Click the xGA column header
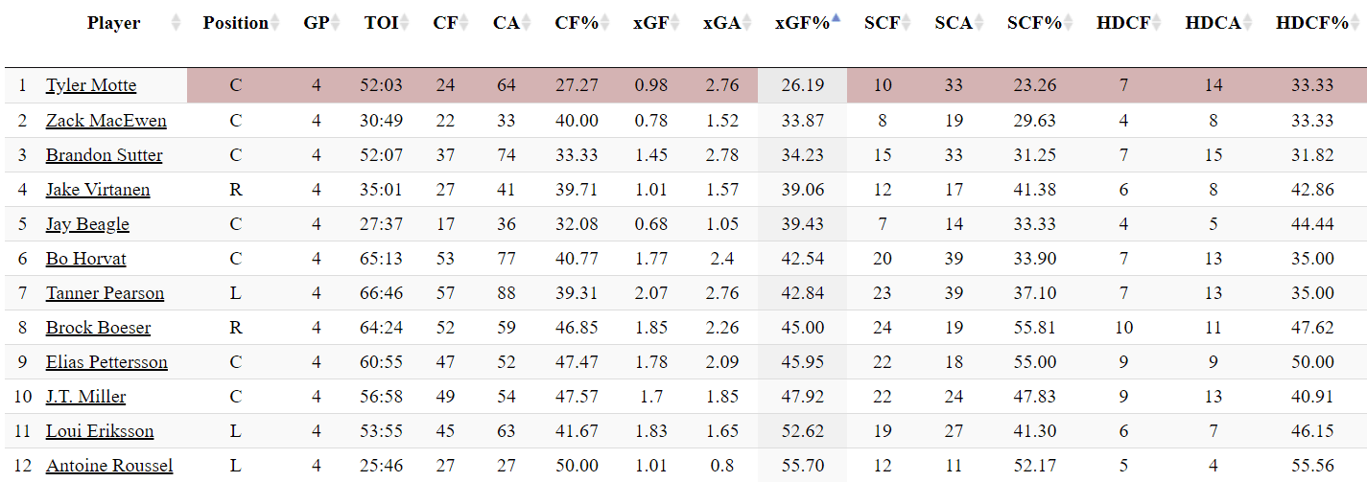 (720, 23)
